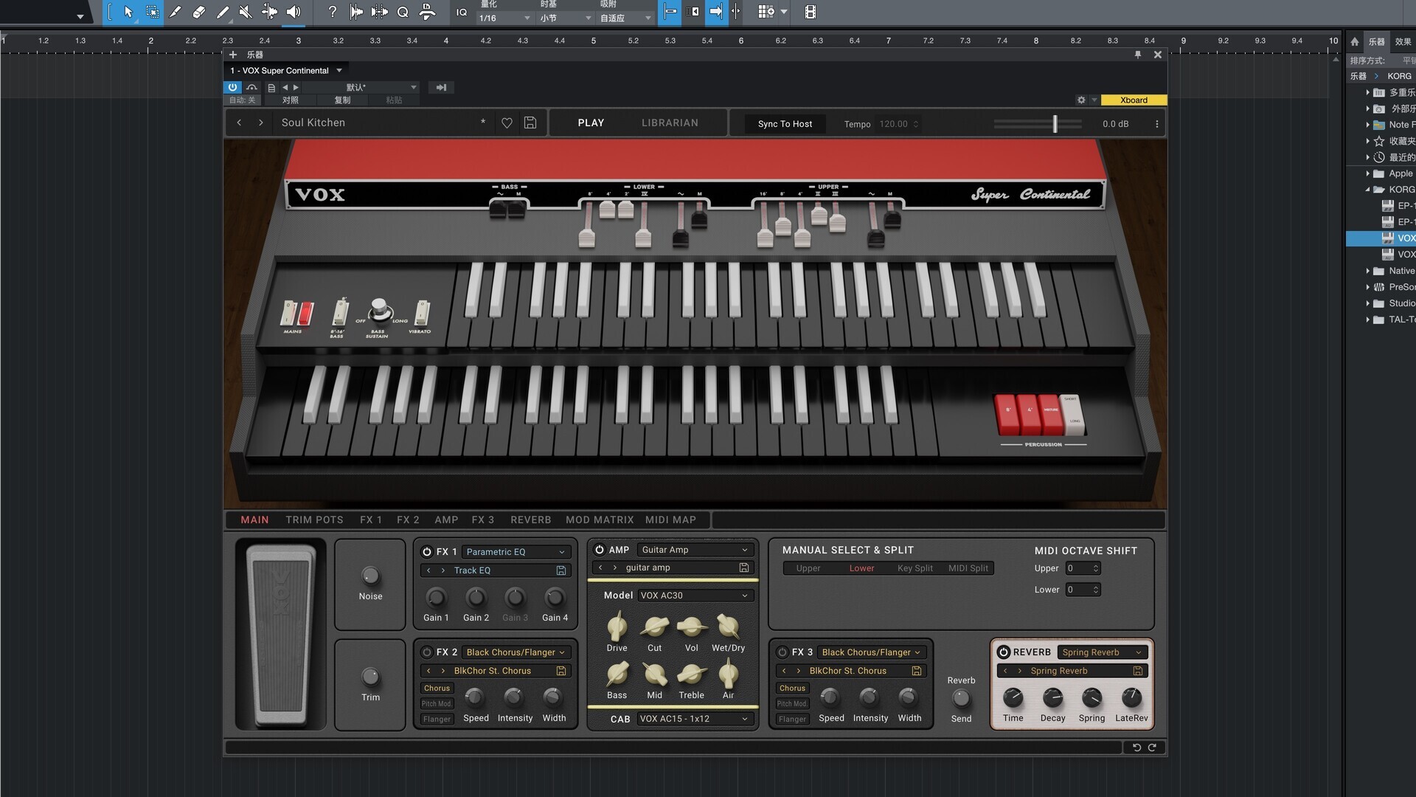The height and width of the screenshot is (797, 1416).
Task: Open FX 2 Black Chorus/Flanger dropdown
Action: coord(516,652)
